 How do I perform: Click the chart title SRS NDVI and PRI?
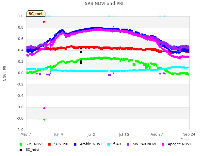(x=104, y=4)
